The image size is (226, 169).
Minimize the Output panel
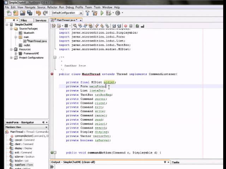point(165,162)
